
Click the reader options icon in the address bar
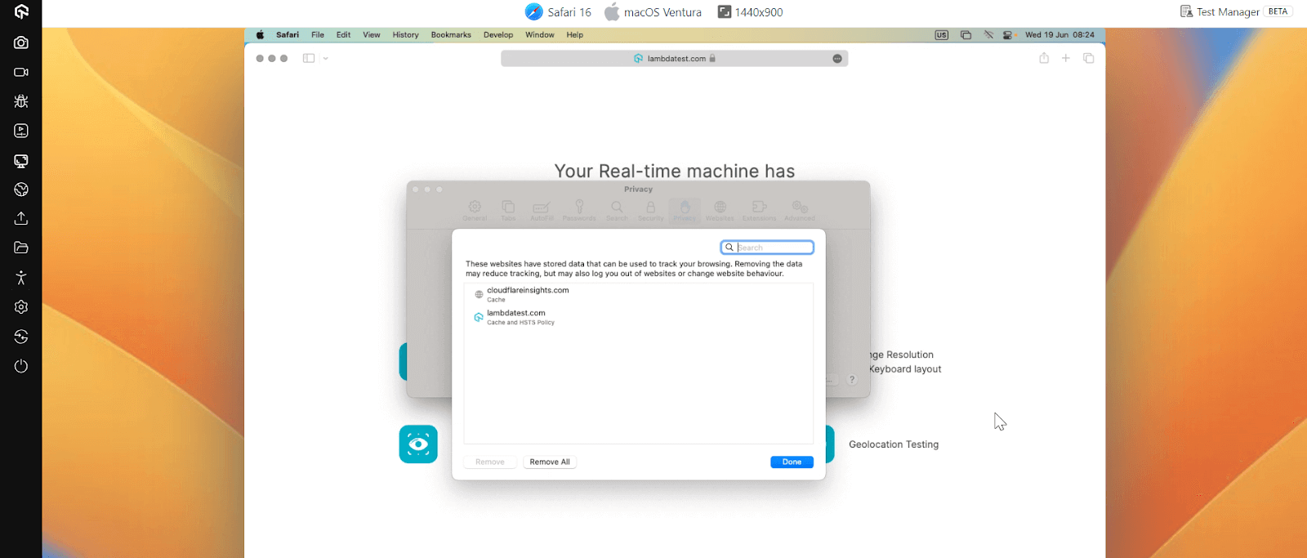point(837,59)
